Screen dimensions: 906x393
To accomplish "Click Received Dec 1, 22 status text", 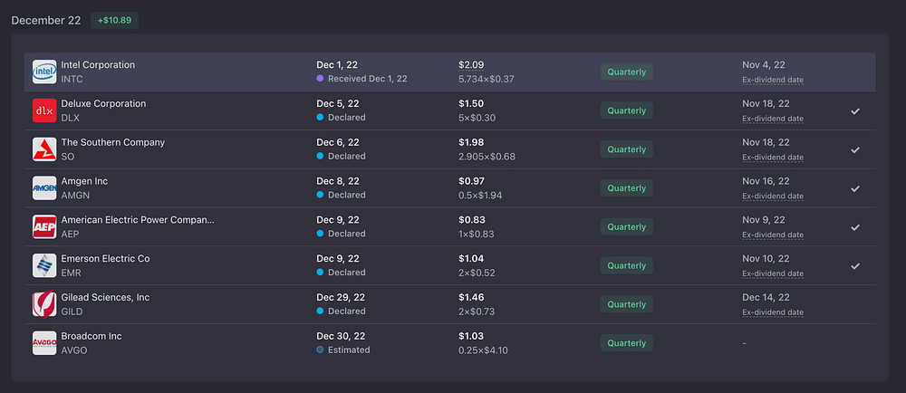I will [368, 79].
